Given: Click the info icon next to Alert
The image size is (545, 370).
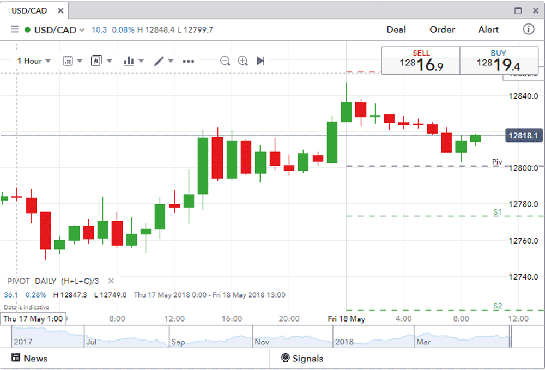Looking at the screenshot, I should pyautogui.click(x=528, y=29).
